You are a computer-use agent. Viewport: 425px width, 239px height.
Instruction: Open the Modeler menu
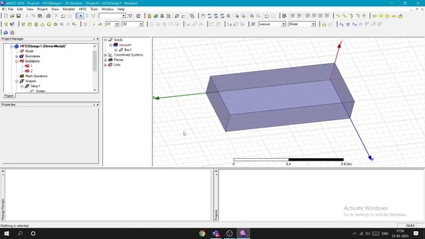pos(69,9)
